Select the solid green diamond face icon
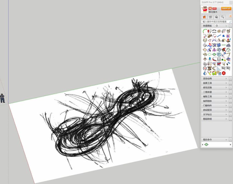This screenshot has height=184, width=233. (x=214, y=54)
